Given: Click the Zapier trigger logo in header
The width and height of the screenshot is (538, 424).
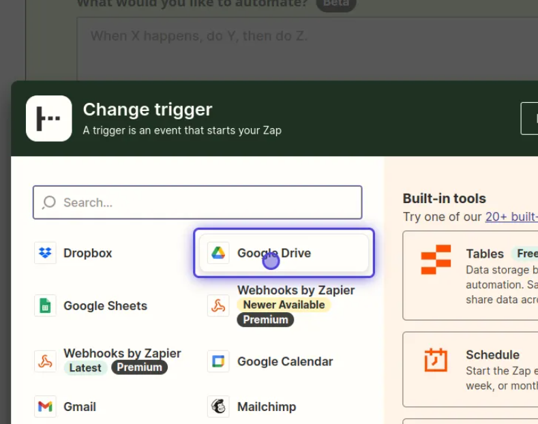Looking at the screenshot, I should pyautogui.click(x=49, y=119).
